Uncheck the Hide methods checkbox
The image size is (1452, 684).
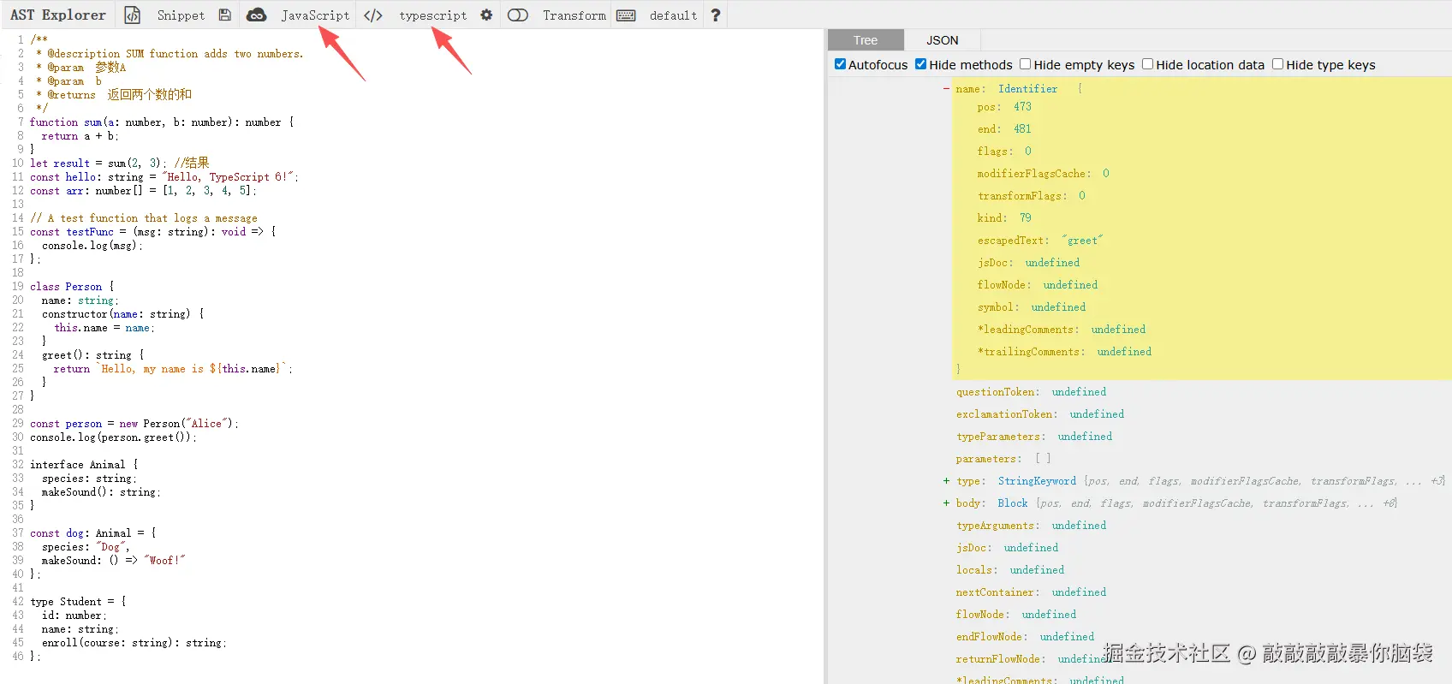click(921, 64)
